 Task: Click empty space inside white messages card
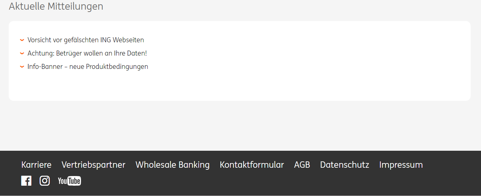click(x=300, y=67)
